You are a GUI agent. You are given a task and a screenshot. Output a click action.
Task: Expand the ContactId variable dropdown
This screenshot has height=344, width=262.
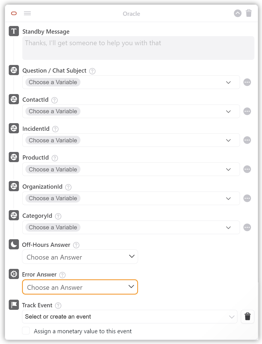point(131,111)
